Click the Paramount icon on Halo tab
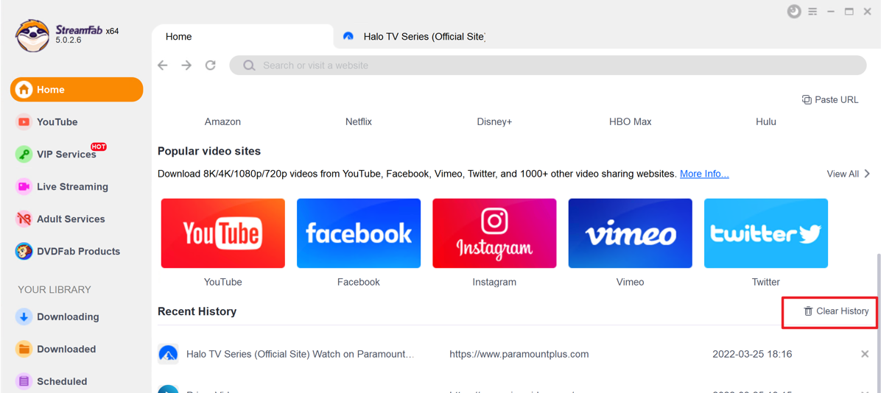The width and height of the screenshot is (881, 393). point(348,37)
